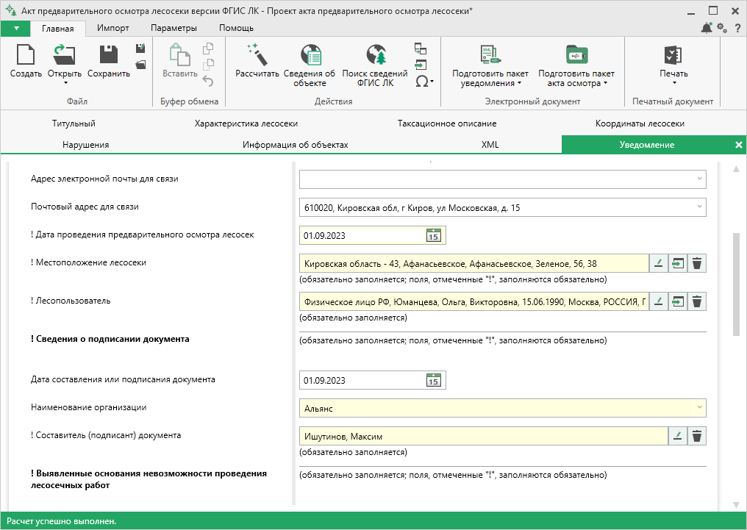Open Таксационное описание tab

[447, 123]
